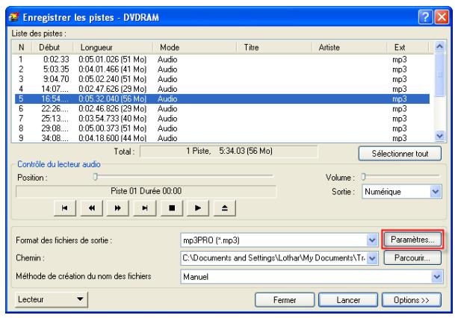Sort by the Début column header
Screen dimensions: 455x318
coord(52,47)
